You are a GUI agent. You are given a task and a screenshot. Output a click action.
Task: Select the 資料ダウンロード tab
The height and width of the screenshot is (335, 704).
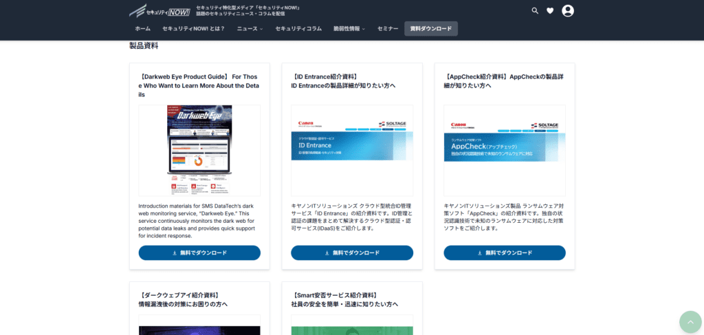[x=431, y=29]
